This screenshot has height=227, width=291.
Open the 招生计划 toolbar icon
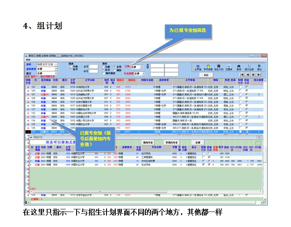(x=219, y=67)
